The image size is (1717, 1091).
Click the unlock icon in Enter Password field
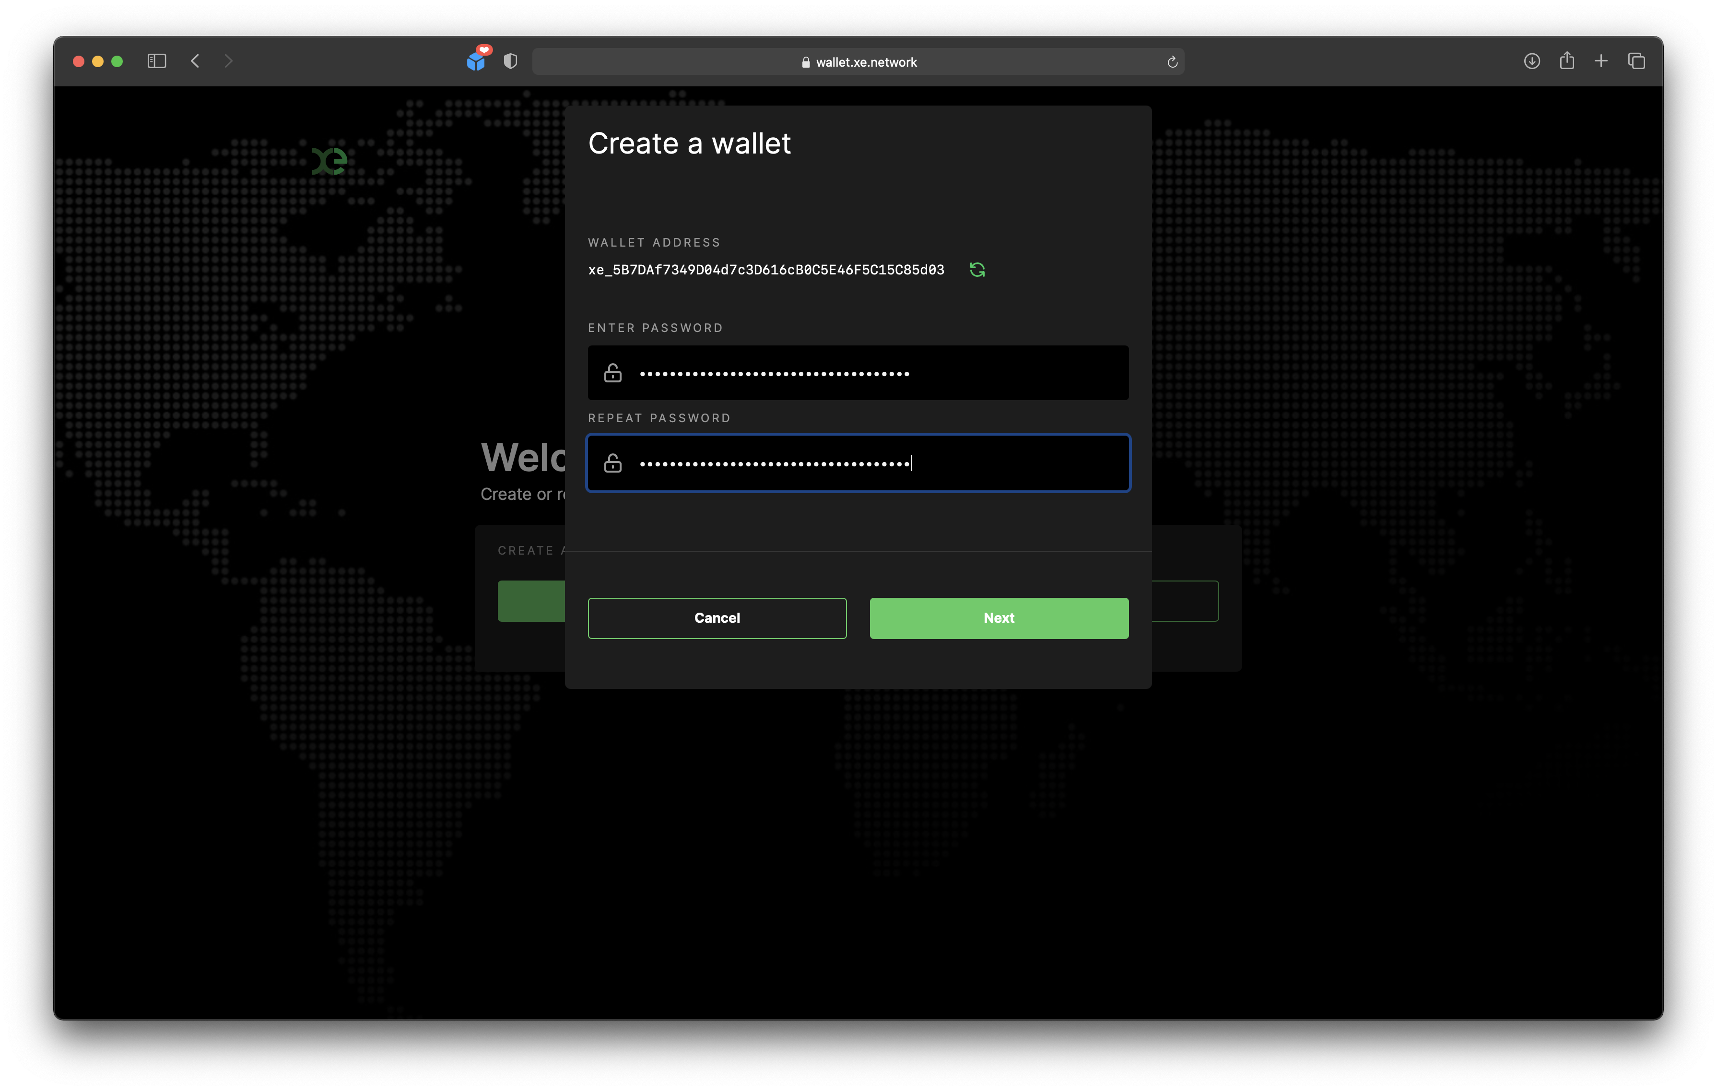(x=612, y=373)
